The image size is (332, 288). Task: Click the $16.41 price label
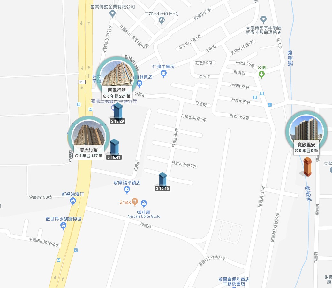[x=114, y=157]
